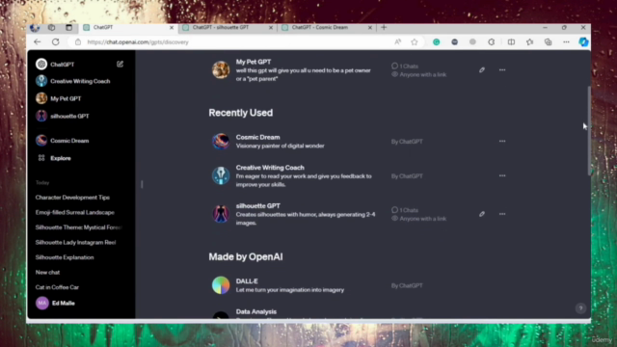This screenshot has height=347, width=617.
Task: Add page to favorites star
Action: (415, 42)
